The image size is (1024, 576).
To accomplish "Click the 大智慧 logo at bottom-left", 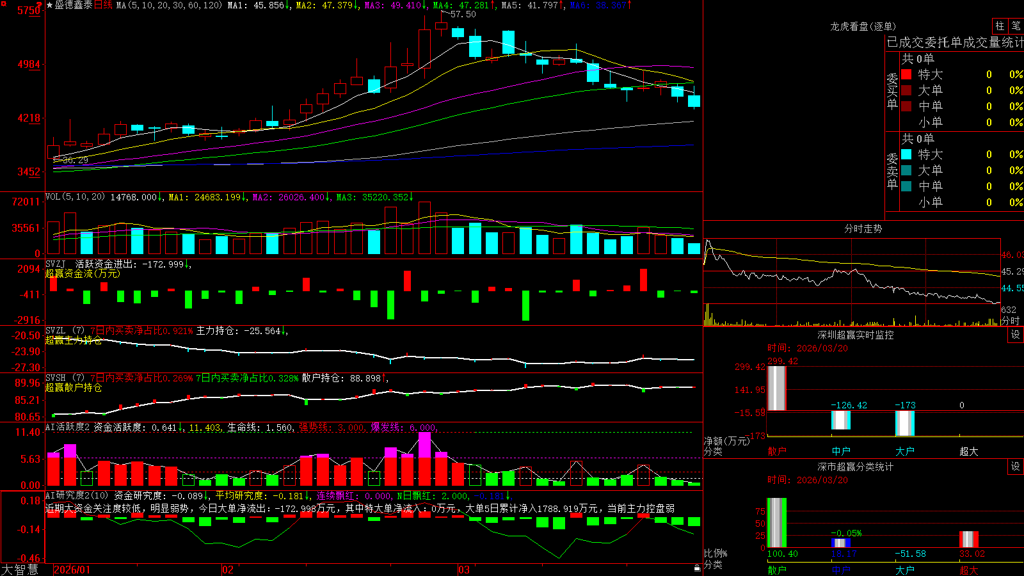I will (20, 570).
